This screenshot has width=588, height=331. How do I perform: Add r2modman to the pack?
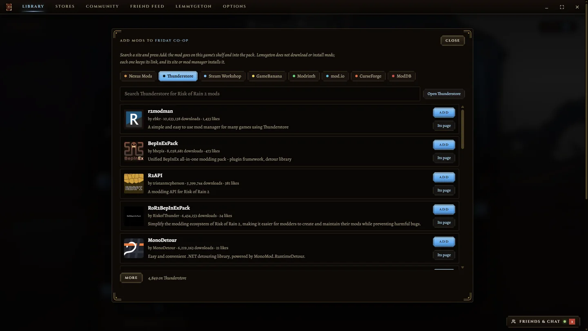point(444,112)
